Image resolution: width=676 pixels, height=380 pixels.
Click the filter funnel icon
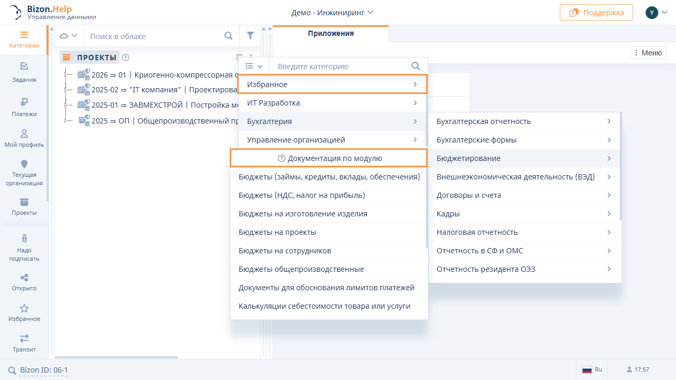point(250,36)
